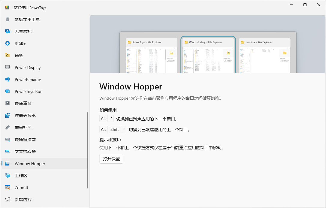Click the 文本提取器 icon
This screenshot has height=208, width=326.
pos(8,152)
